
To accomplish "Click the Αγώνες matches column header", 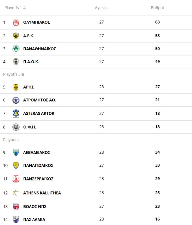I will [x=101, y=8].
